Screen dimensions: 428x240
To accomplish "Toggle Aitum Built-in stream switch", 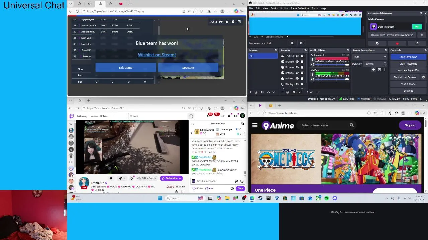I will (x=417, y=27).
